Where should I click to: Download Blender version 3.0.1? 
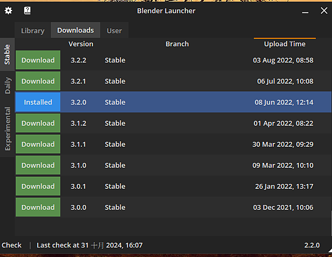pyautogui.click(x=38, y=186)
